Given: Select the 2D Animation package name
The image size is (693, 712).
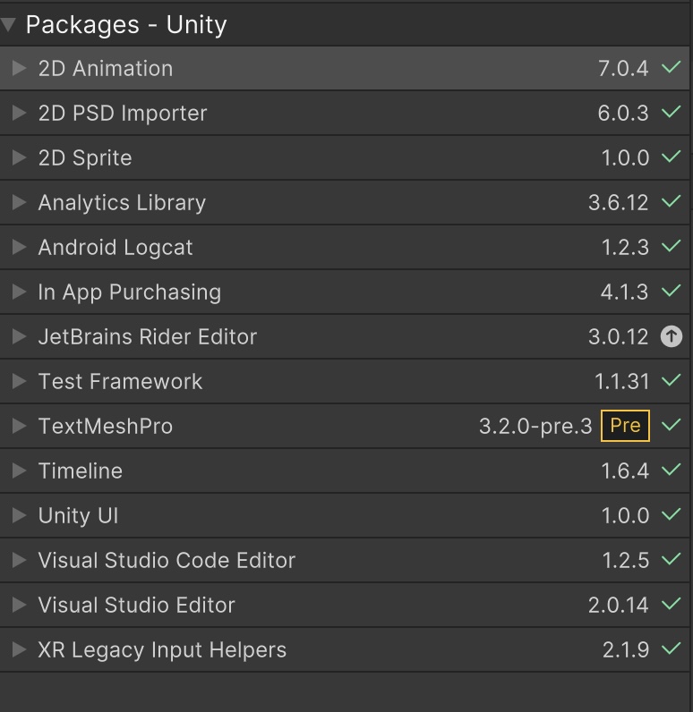Looking at the screenshot, I should tap(106, 69).
